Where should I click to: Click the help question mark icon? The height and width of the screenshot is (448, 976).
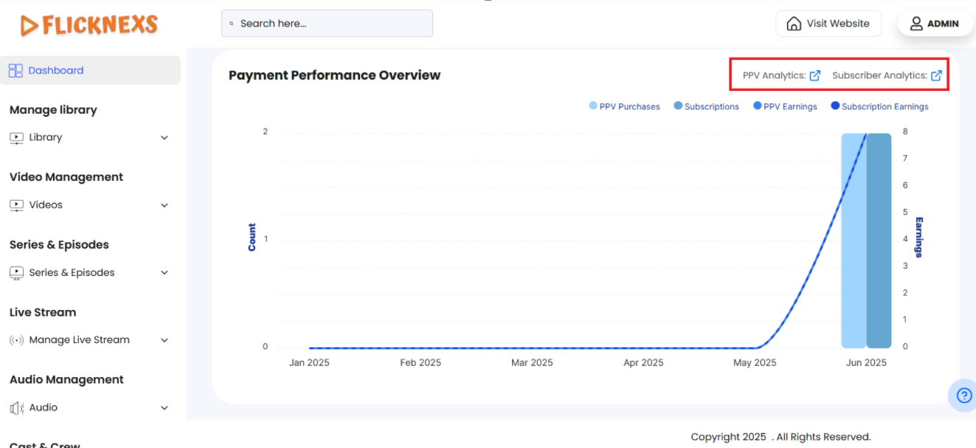point(963,396)
